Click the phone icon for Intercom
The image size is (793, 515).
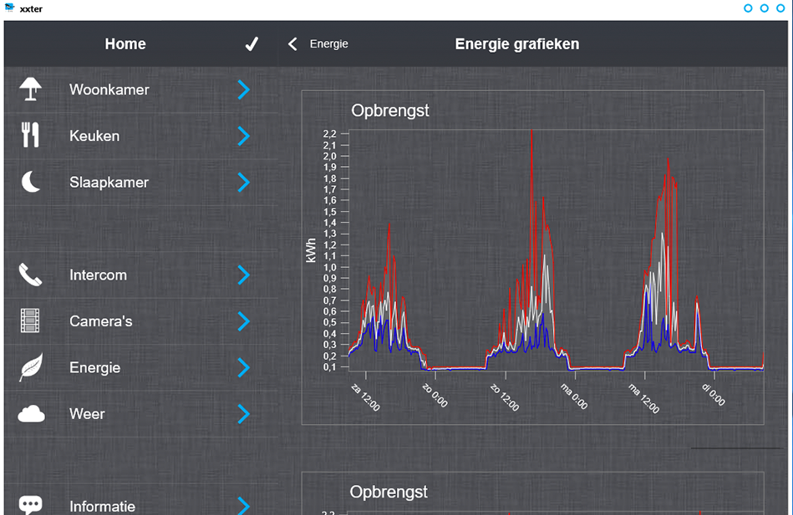point(30,275)
